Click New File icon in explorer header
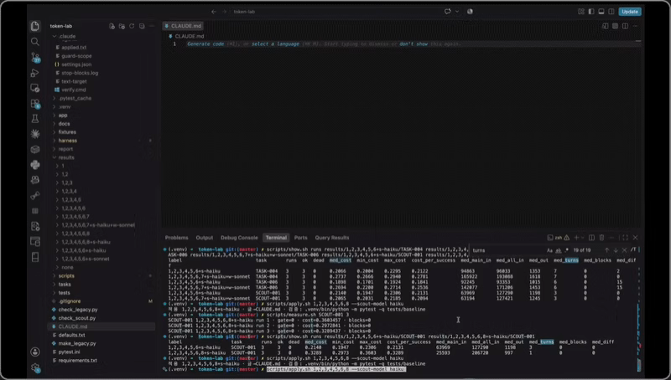671x380 pixels. tap(112, 26)
